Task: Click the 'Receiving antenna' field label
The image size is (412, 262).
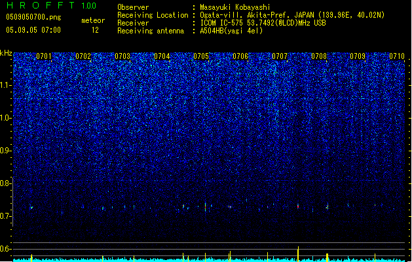Action: (151, 31)
